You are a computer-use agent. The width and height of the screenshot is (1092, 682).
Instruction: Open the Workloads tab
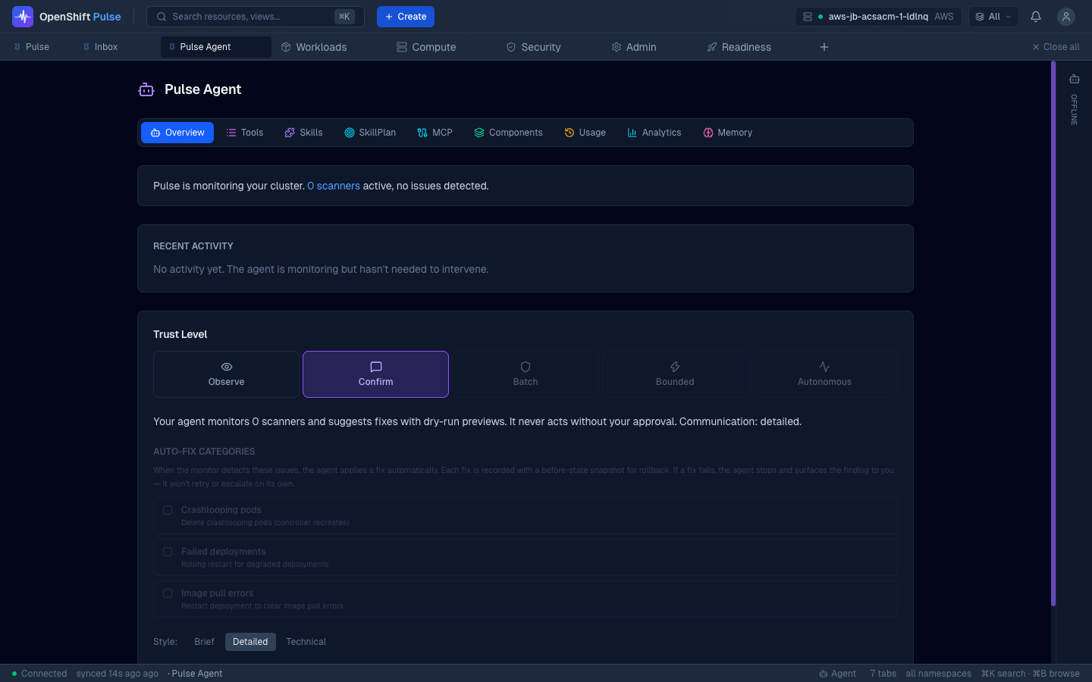point(314,47)
